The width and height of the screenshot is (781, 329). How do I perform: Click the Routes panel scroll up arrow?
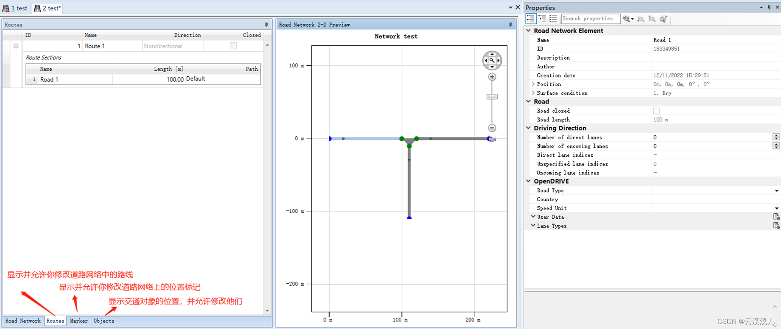coord(267,44)
